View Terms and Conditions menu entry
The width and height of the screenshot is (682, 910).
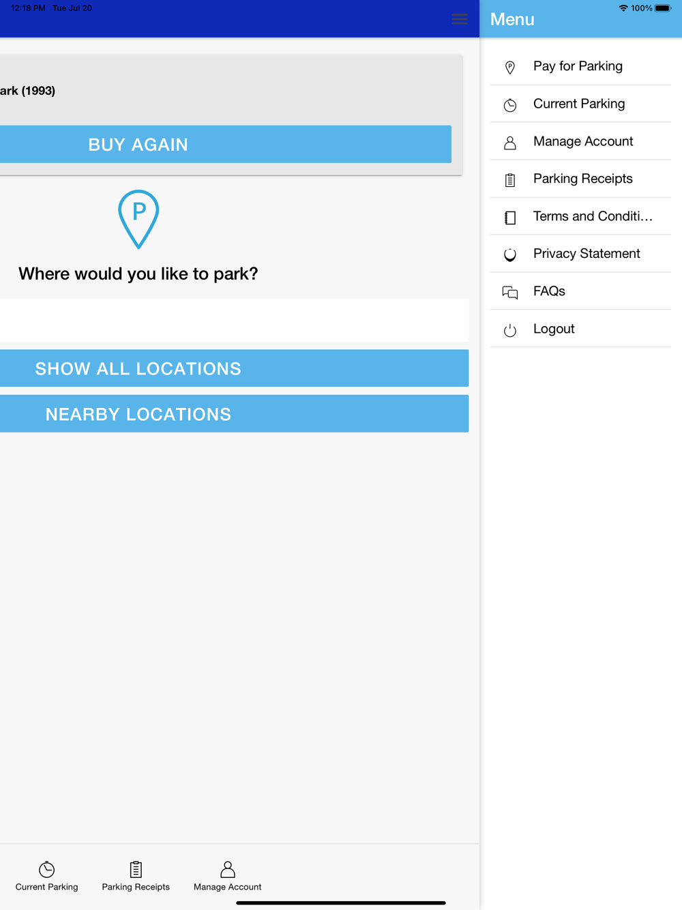580,216
